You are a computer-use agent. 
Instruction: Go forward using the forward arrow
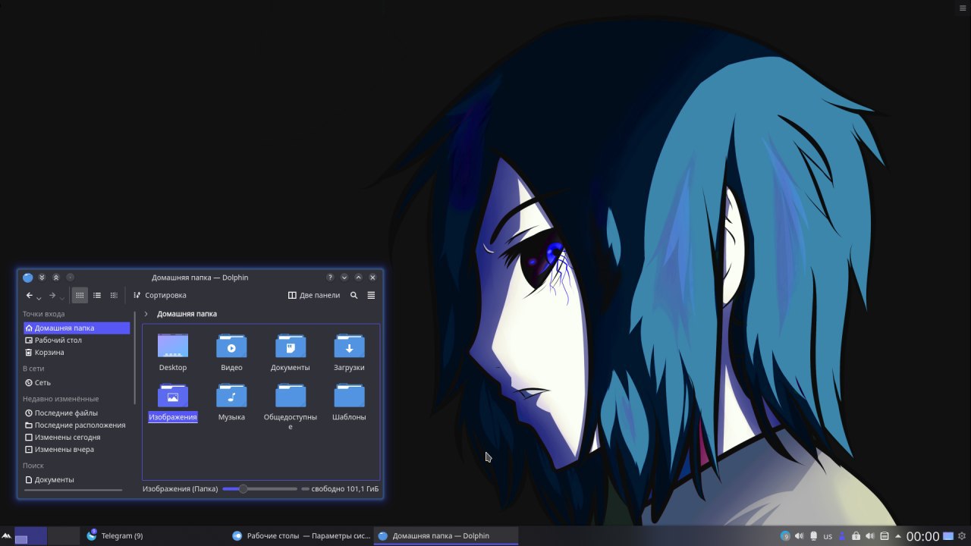pyautogui.click(x=52, y=296)
